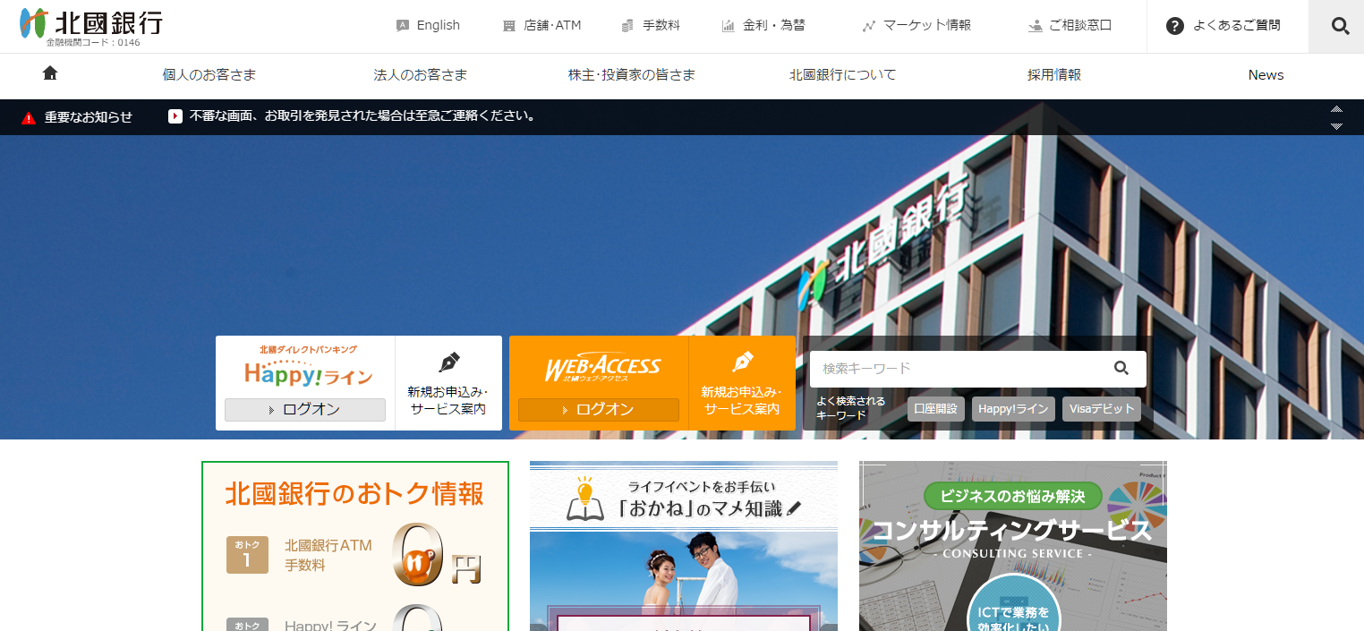Click the Happy!ライン keyword tag

click(x=1013, y=409)
